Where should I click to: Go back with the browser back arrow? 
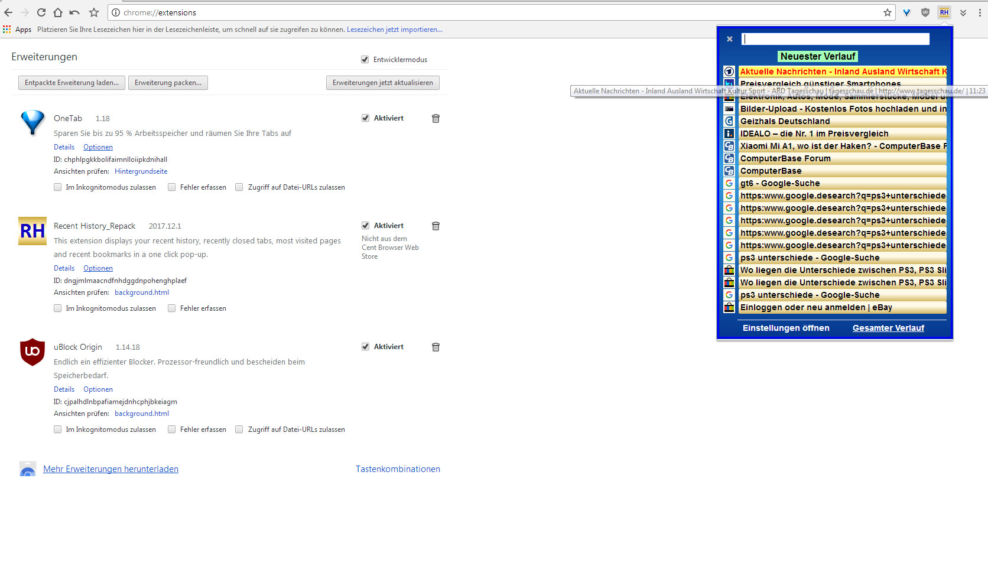coord(8,12)
